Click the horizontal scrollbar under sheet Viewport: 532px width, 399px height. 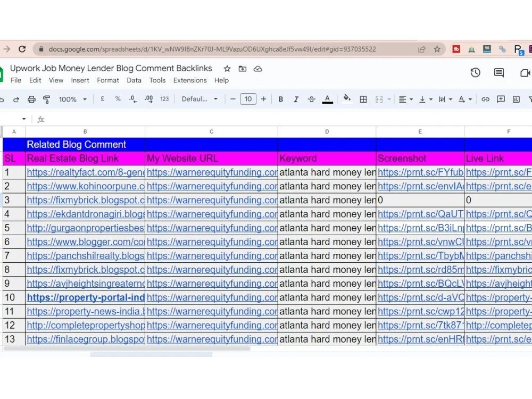pos(127,348)
